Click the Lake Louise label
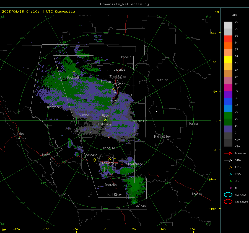Viewport: 249px width, 233px height. (22, 136)
